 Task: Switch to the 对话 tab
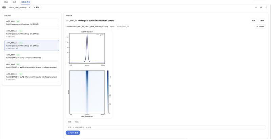pos(6,2)
